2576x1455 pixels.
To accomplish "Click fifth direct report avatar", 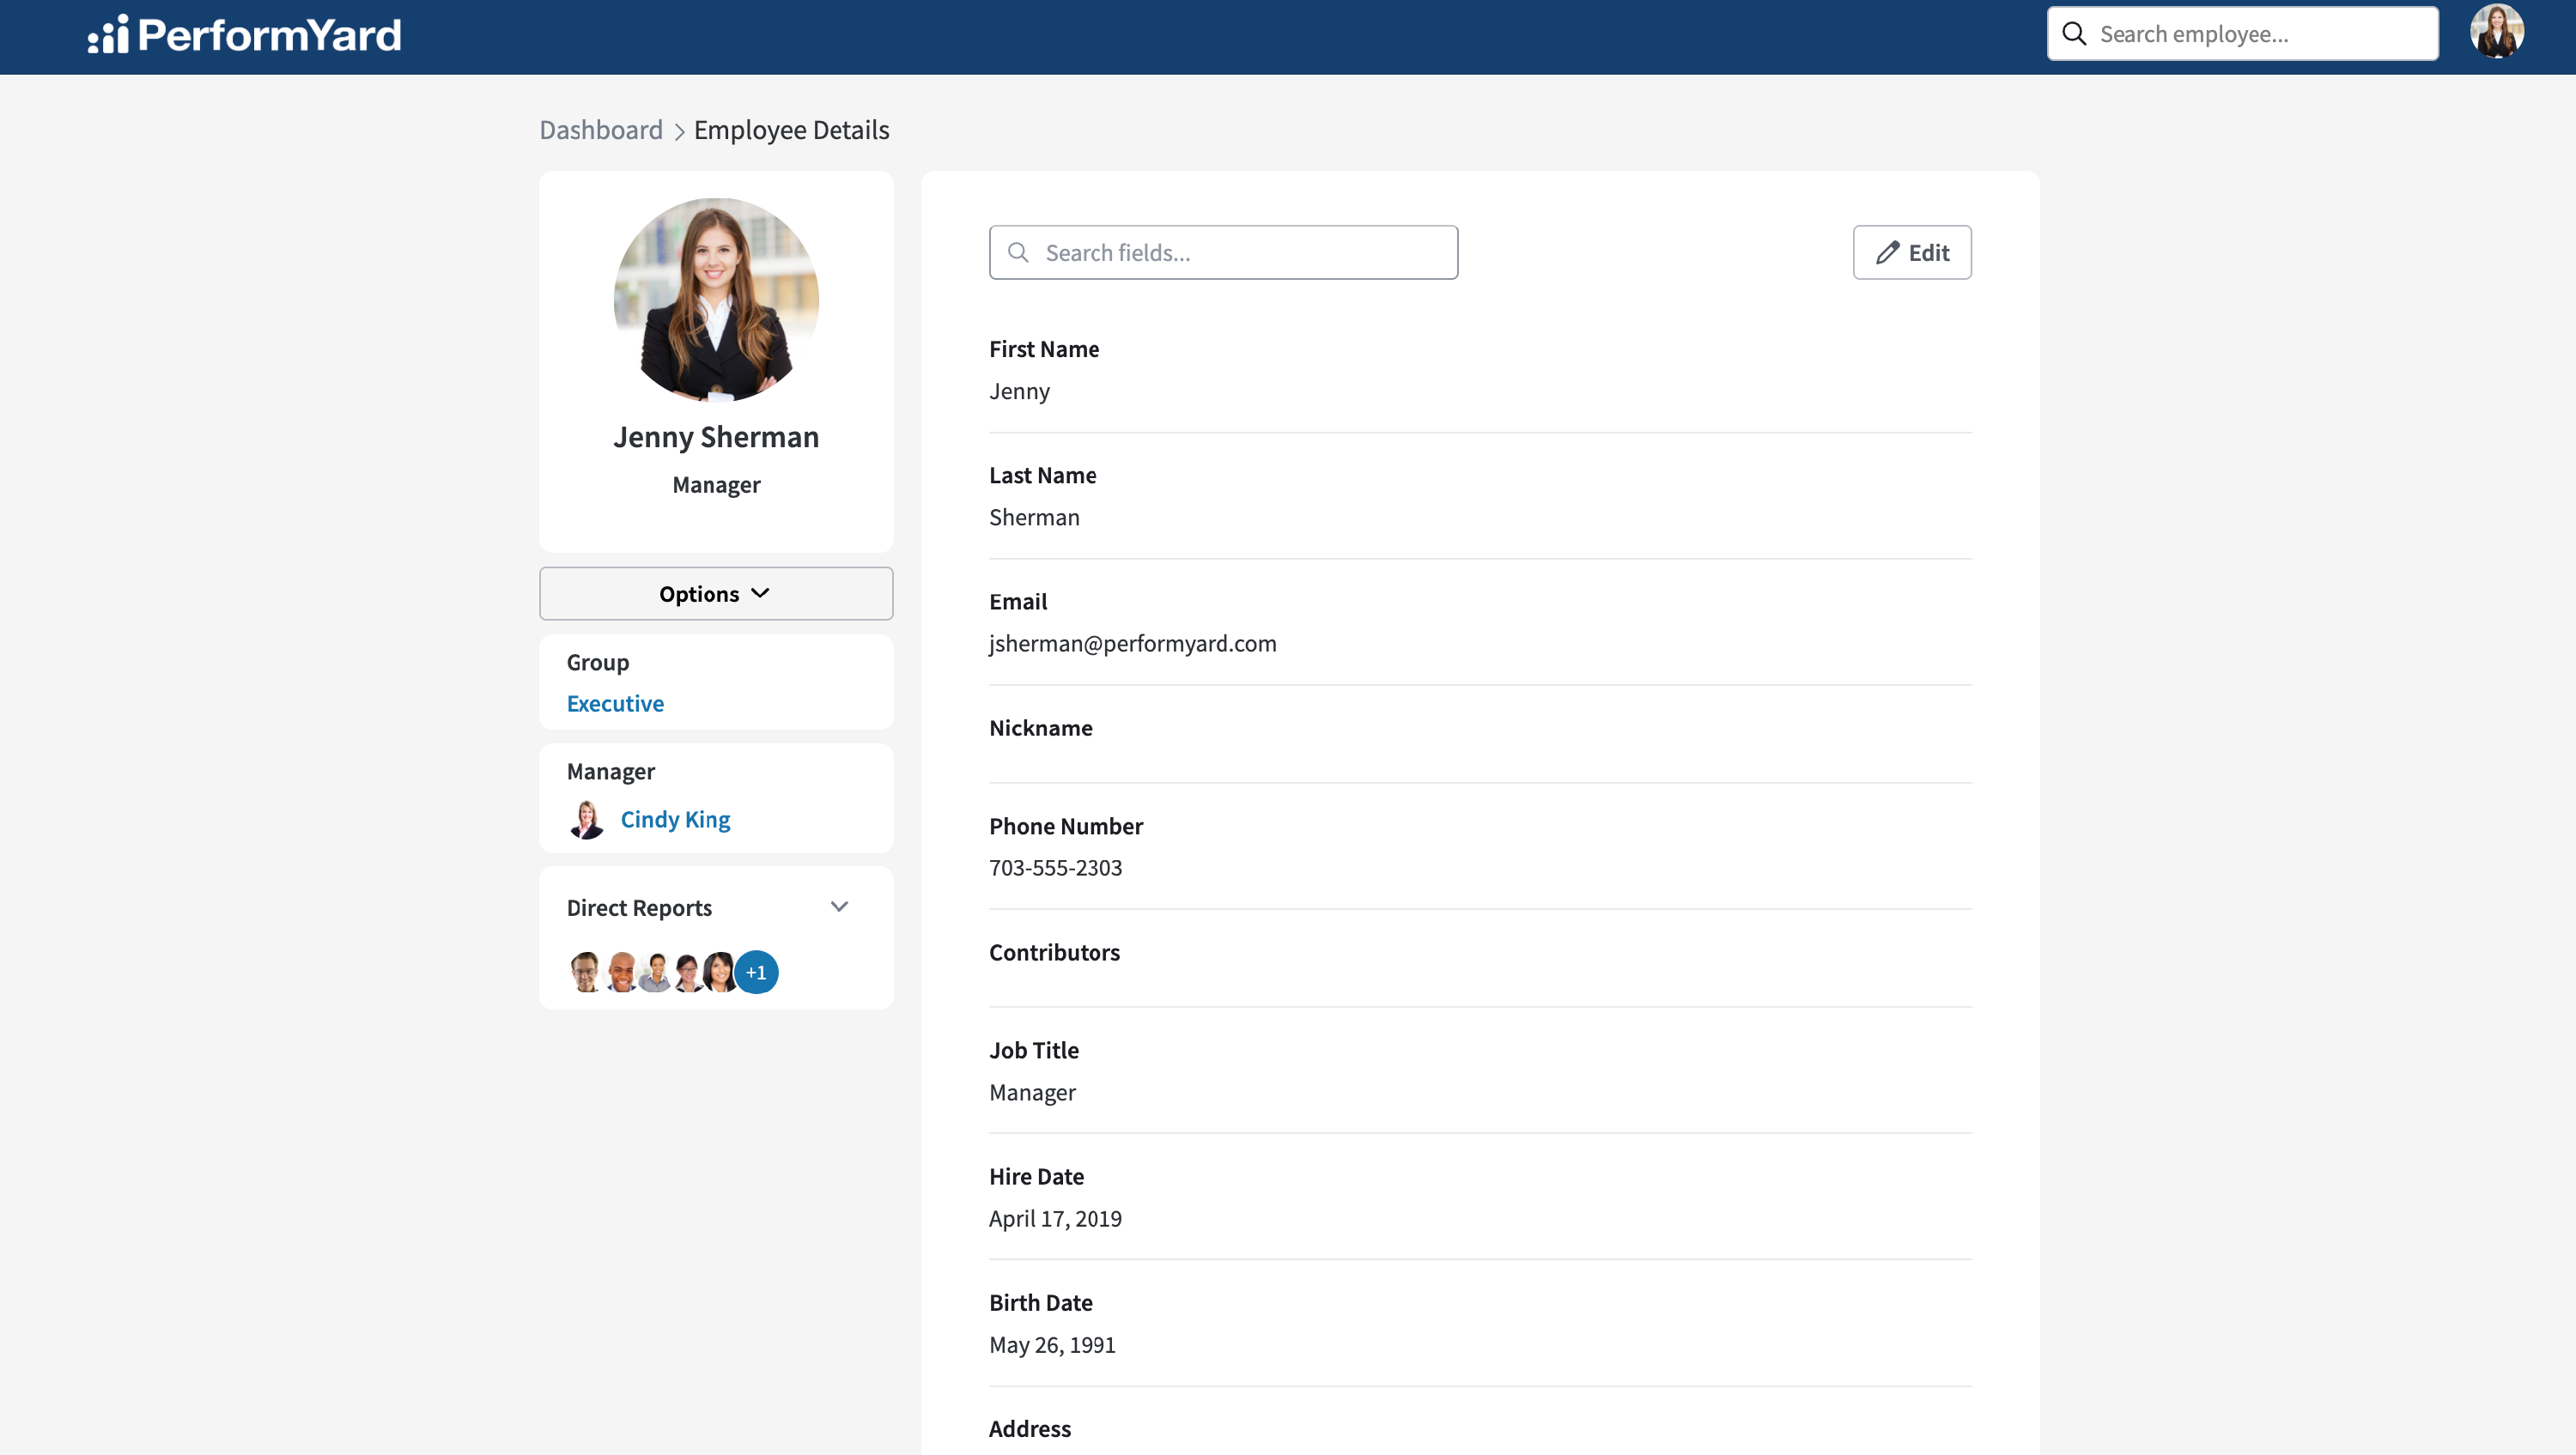I will (719, 971).
